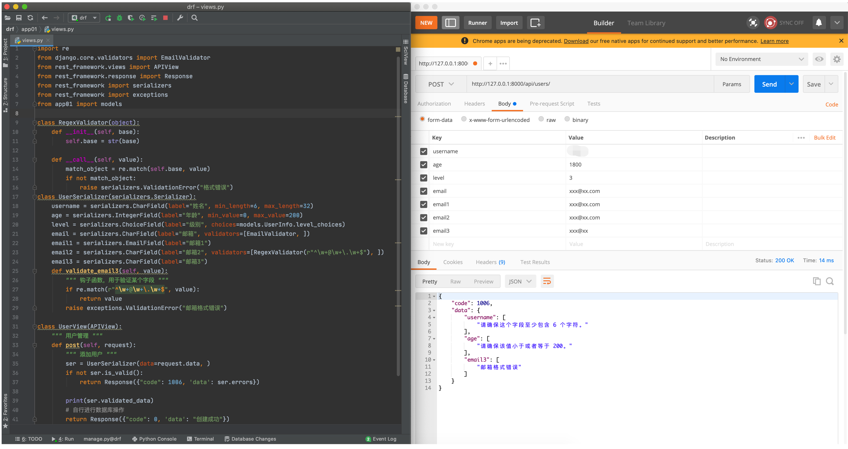The height and width of the screenshot is (449, 848).
Task: Click the Bulk Edit link
Action: click(x=824, y=138)
